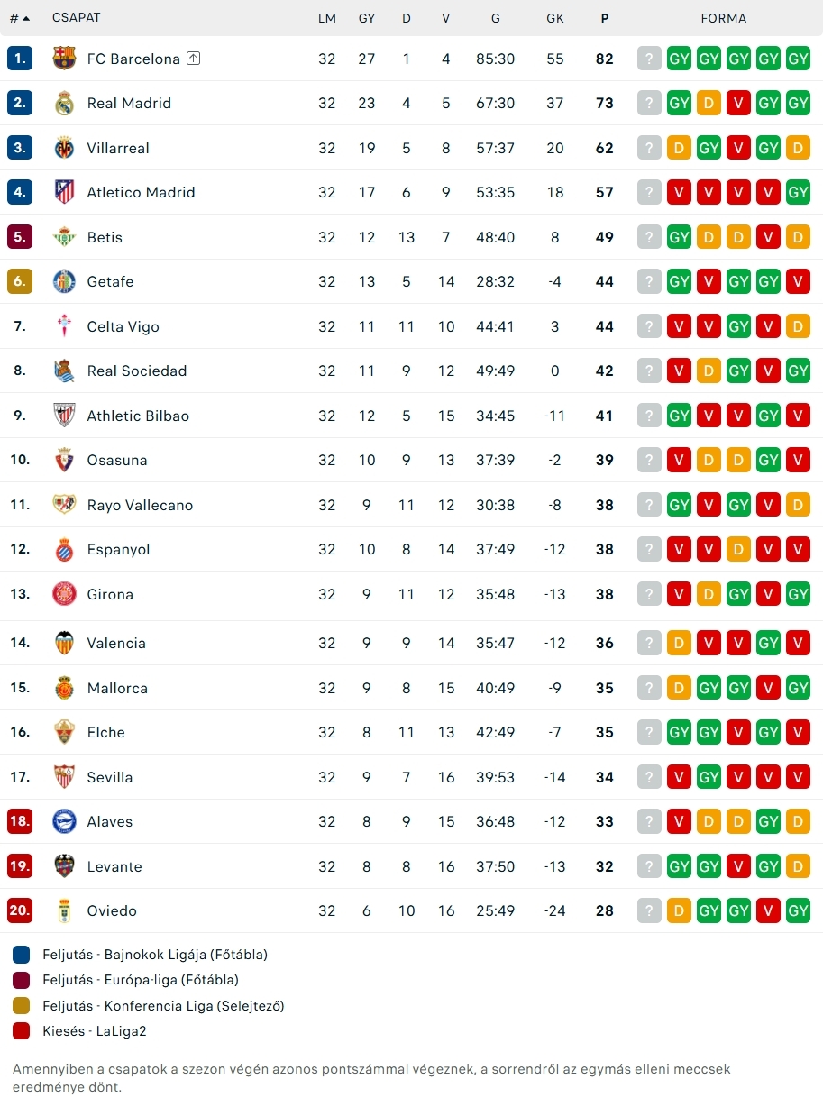Sort standings by P points column
The width and height of the screenshot is (823, 1098).
coord(604,18)
